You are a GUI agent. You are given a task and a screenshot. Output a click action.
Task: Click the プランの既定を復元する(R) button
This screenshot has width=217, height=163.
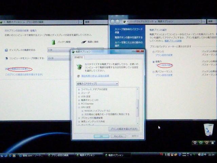124,129
